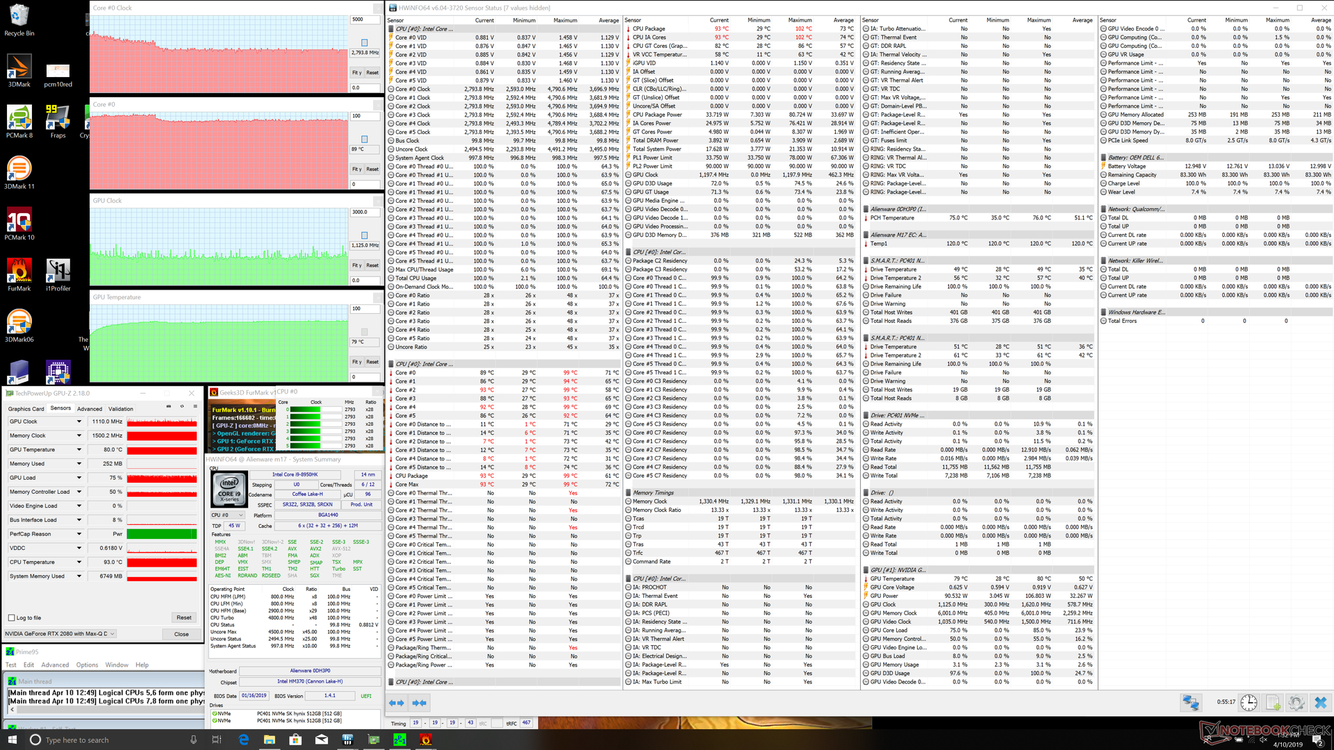
Task: Open the NVIDIA GeForce RTX 2080 GPU selector
Action: [x=60, y=633]
